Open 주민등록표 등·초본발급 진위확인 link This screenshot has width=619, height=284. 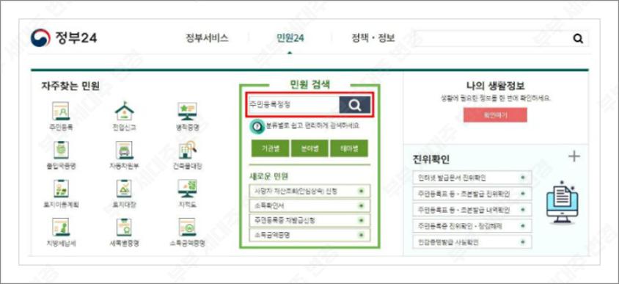[x=472, y=194]
